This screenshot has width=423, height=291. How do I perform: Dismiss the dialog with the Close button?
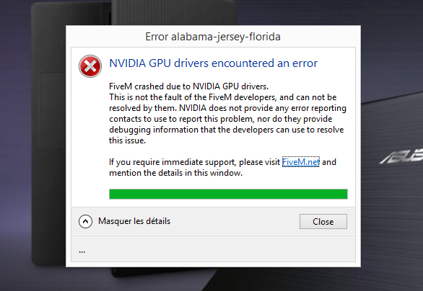(323, 222)
